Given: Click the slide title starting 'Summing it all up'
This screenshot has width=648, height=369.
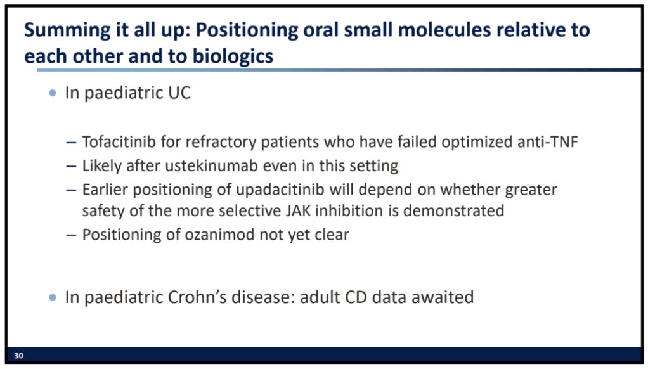Looking at the screenshot, I should click(307, 30).
